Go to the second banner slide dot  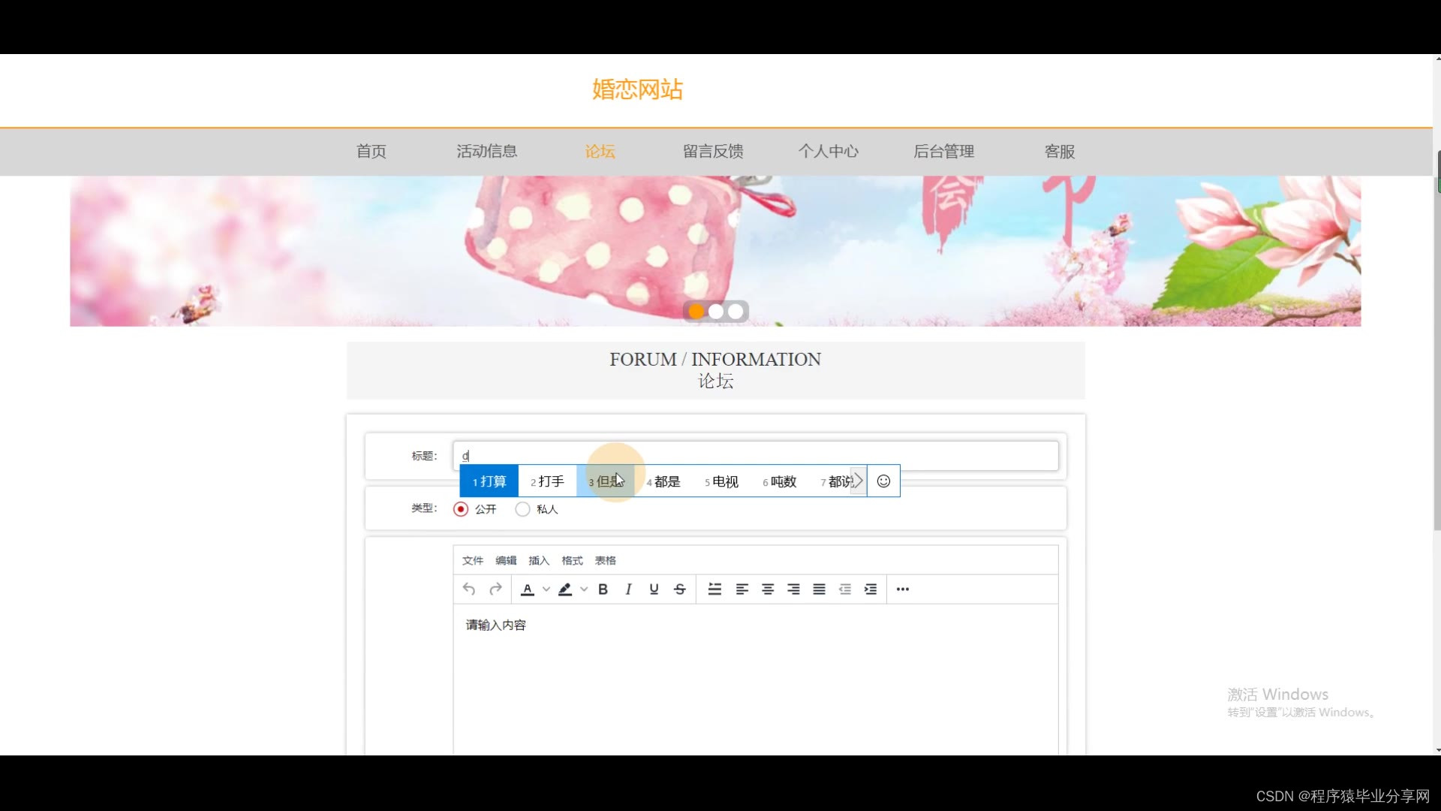(716, 311)
